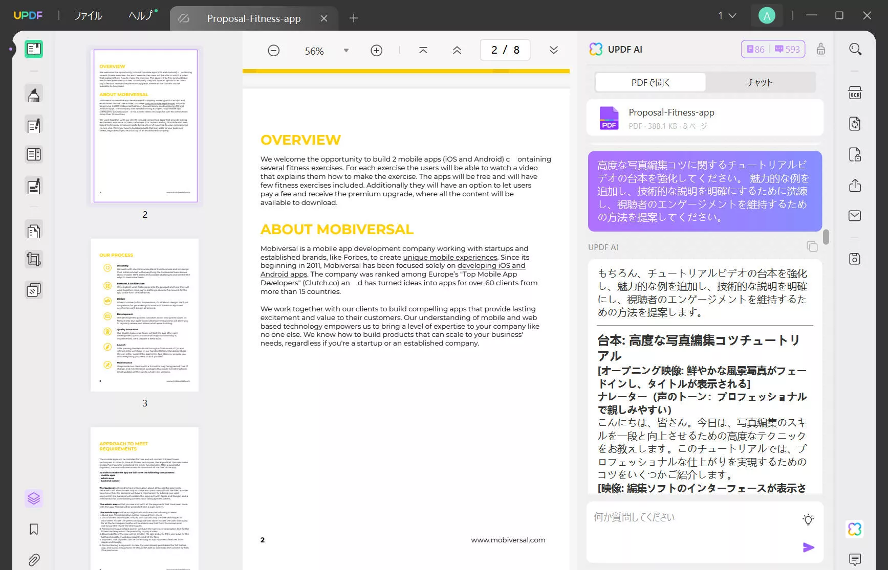
Task: Copy the UPDF AI response
Action: coord(812,246)
